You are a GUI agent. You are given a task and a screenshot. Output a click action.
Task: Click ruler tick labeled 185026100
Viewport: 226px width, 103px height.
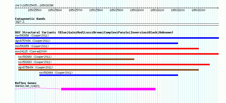pyautogui.click(x=157, y=10)
